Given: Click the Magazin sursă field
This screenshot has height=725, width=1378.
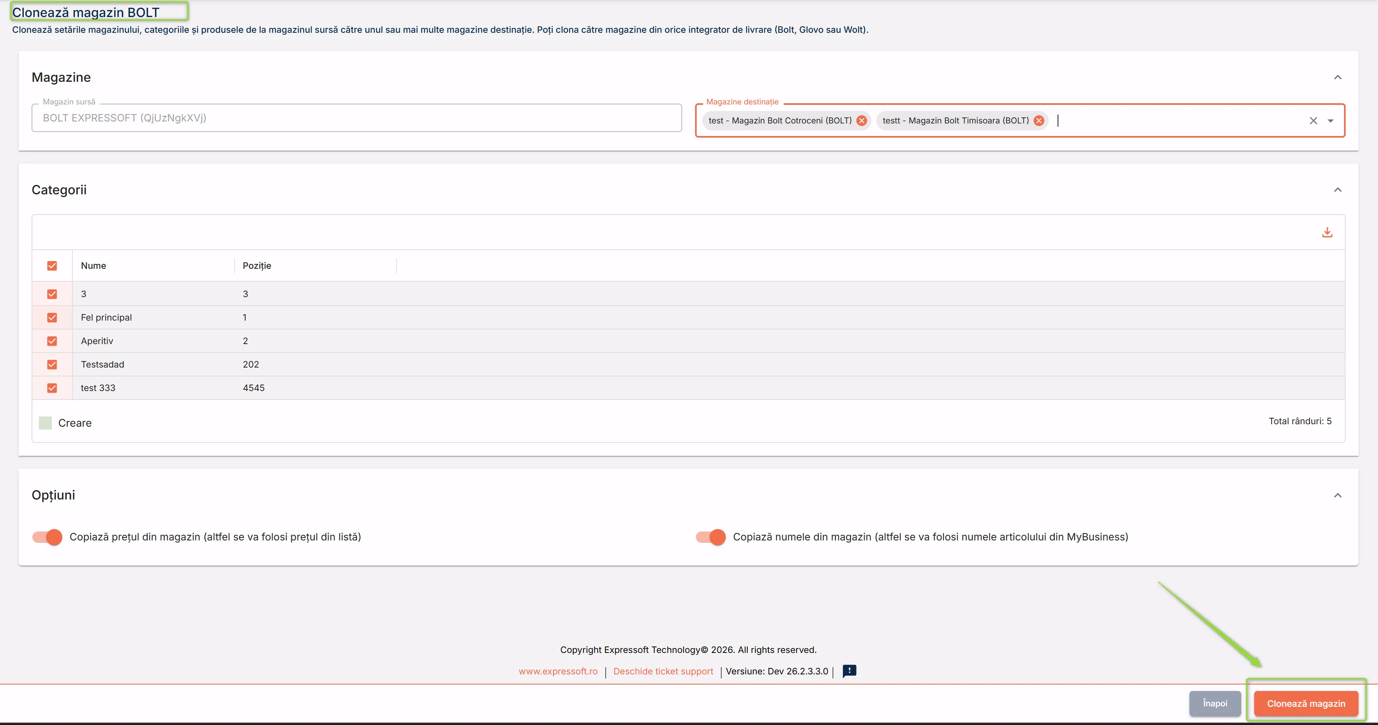Looking at the screenshot, I should (357, 118).
